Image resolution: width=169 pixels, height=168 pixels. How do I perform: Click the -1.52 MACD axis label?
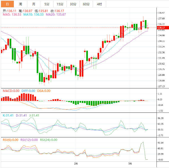tap(160, 111)
